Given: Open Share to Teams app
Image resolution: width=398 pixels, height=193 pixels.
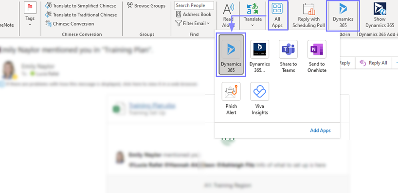Looking at the screenshot, I should [289, 56].
